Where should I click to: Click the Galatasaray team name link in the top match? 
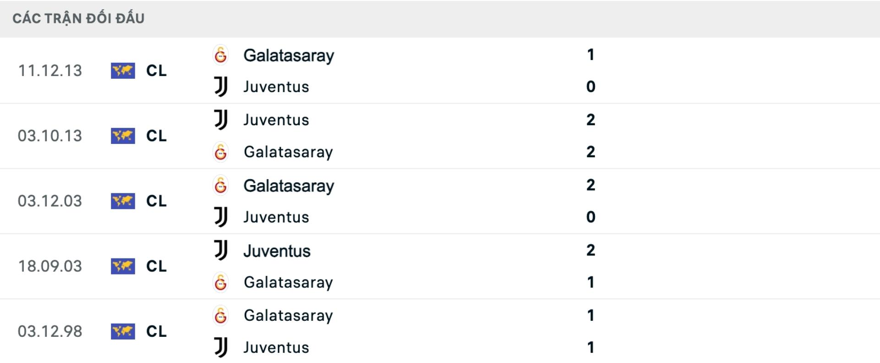289,55
